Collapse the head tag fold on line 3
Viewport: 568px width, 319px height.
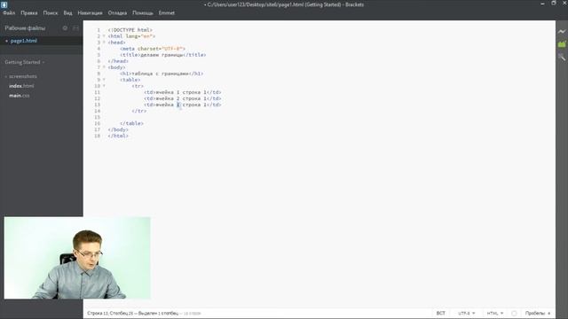[104, 43]
